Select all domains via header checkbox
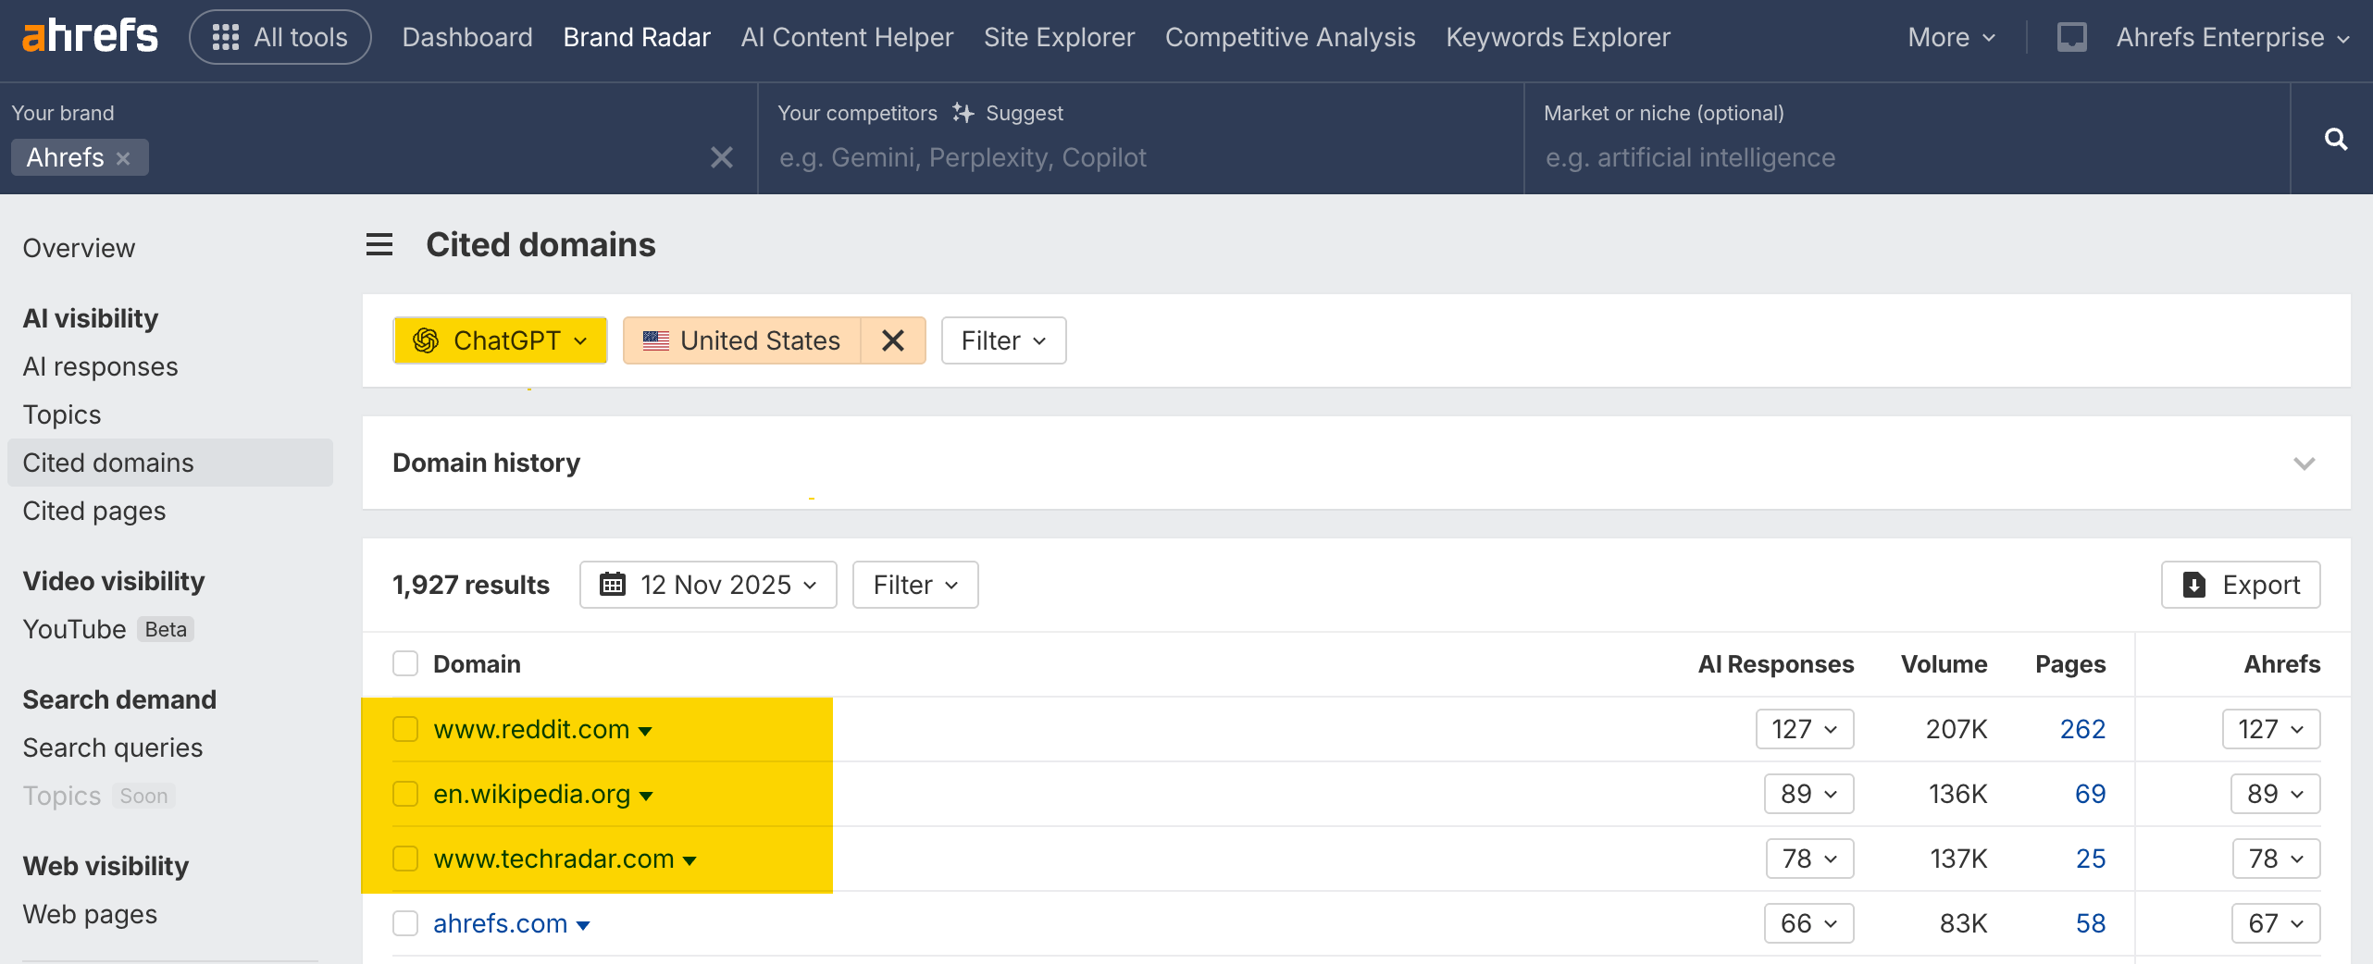Viewport: 2373px width, 964px height. coord(405,664)
